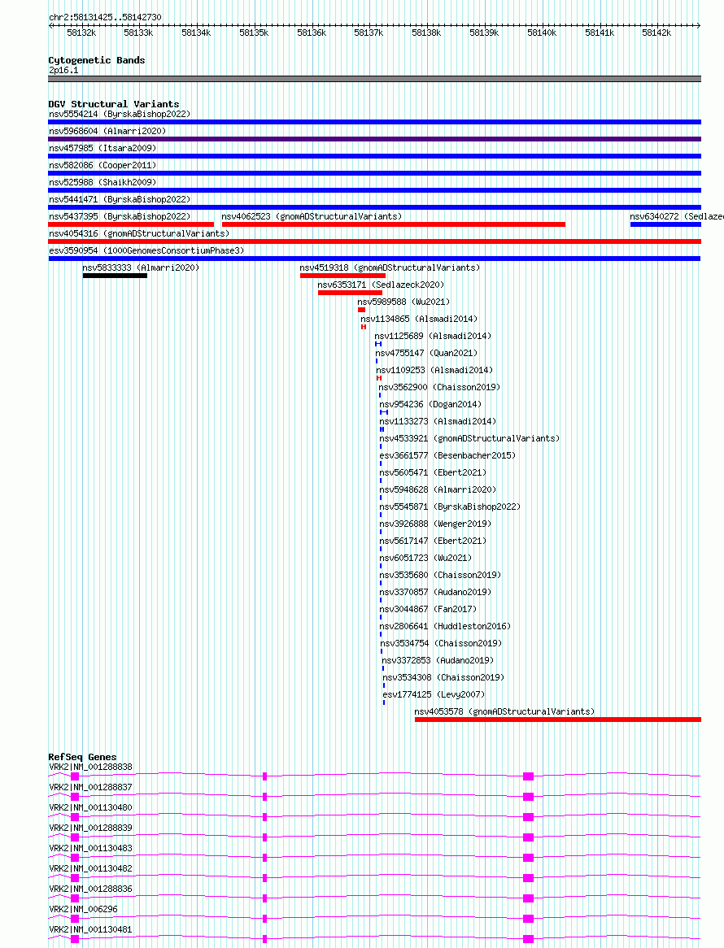Select the nsv5545871 (ByrskaBishop2022) label
The image size is (724, 948).
click(x=449, y=507)
